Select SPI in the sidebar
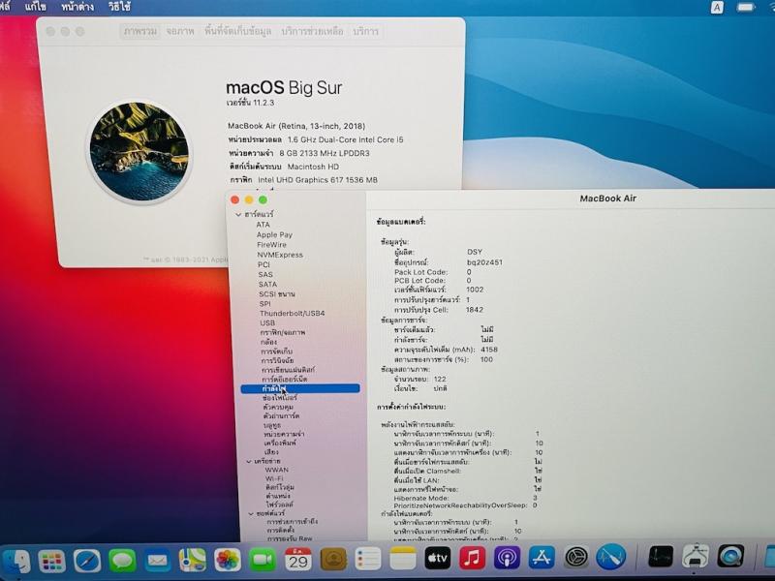Image resolution: width=775 pixels, height=581 pixels. point(264,303)
